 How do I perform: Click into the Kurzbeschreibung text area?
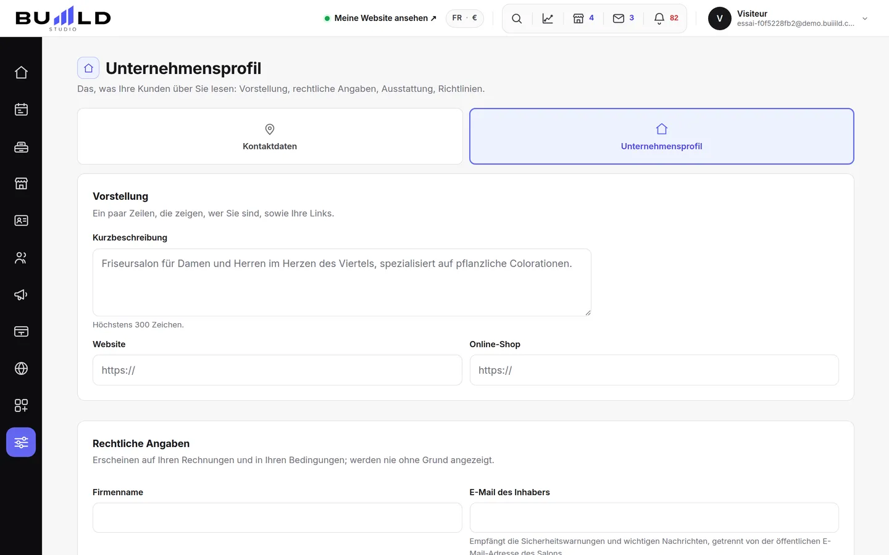(342, 282)
